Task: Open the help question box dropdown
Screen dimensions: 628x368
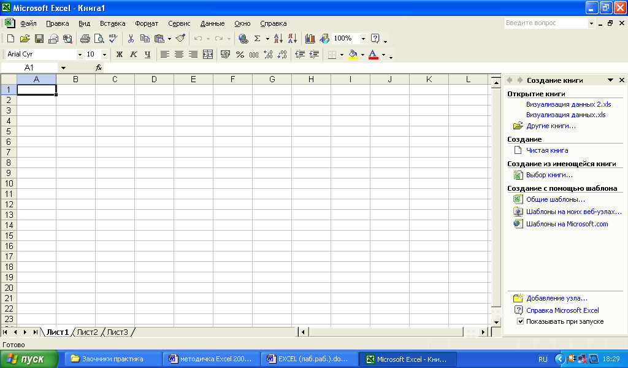Action: (x=591, y=23)
